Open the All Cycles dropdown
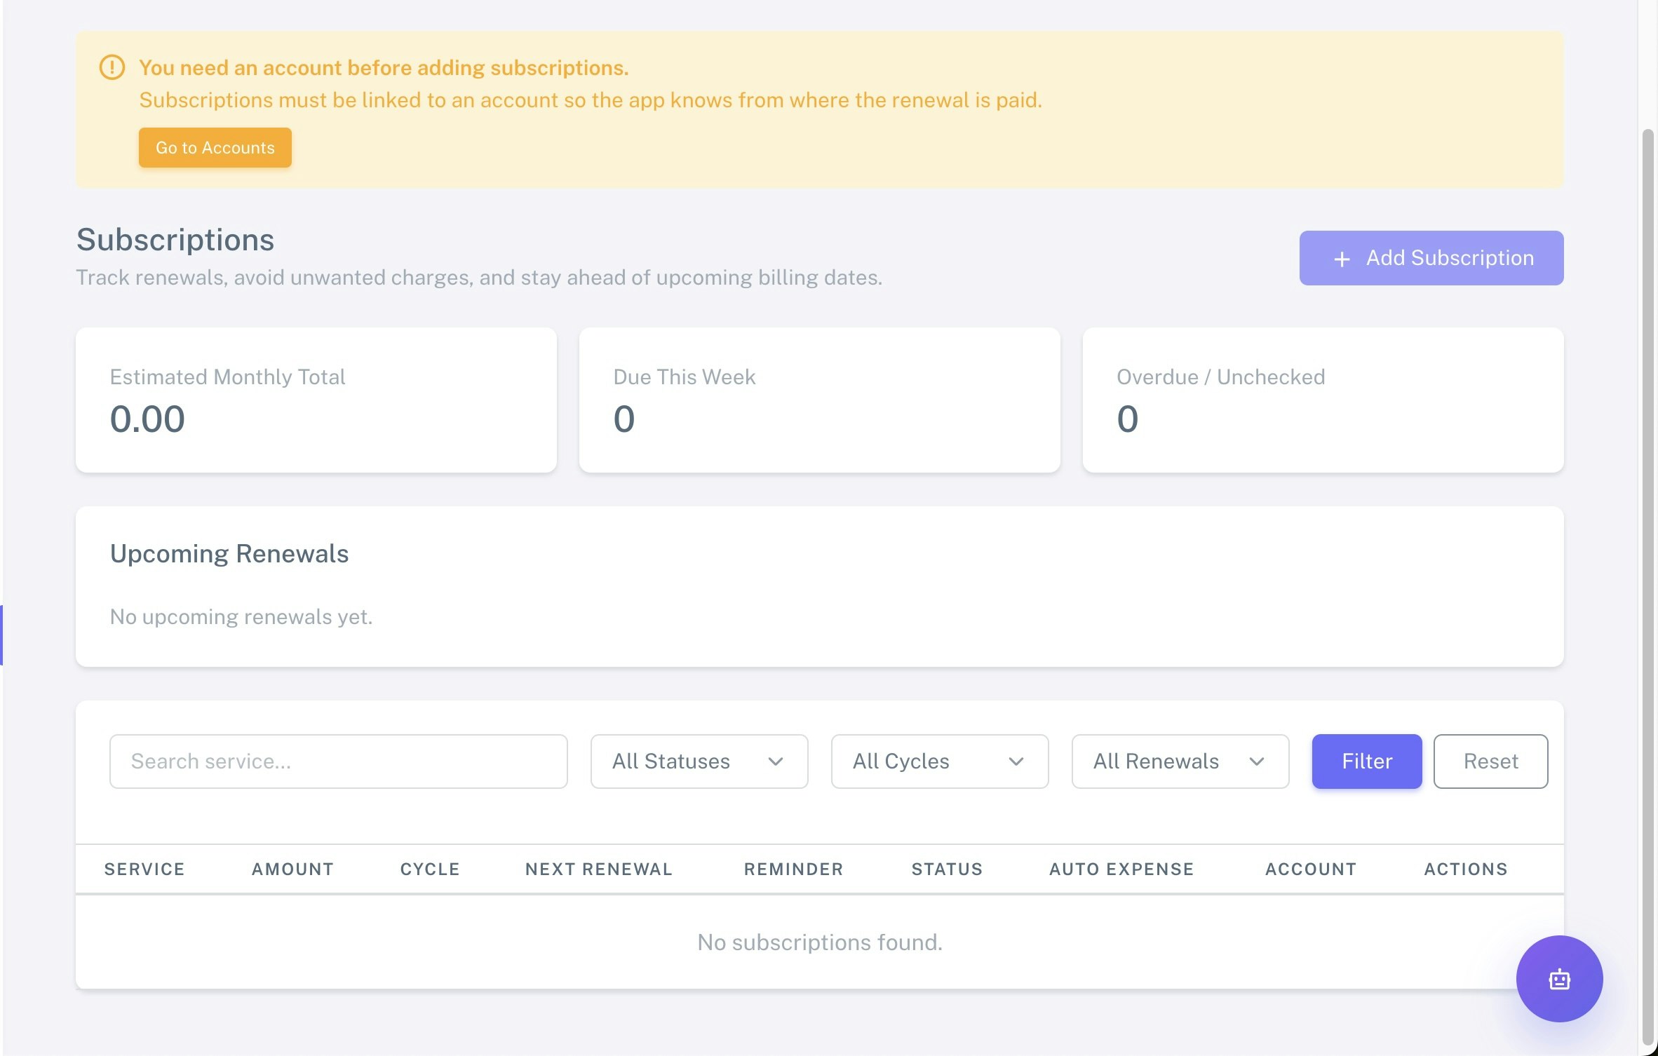This screenshot has height=1056, width=1658. click(939, 761)
